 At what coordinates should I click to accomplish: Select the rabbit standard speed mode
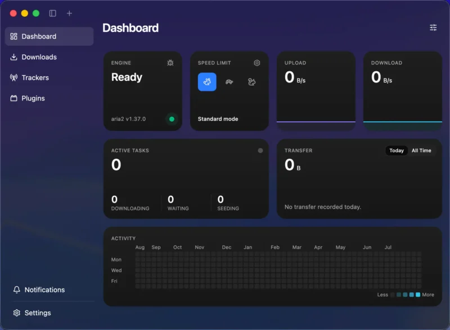coord(207,82)
